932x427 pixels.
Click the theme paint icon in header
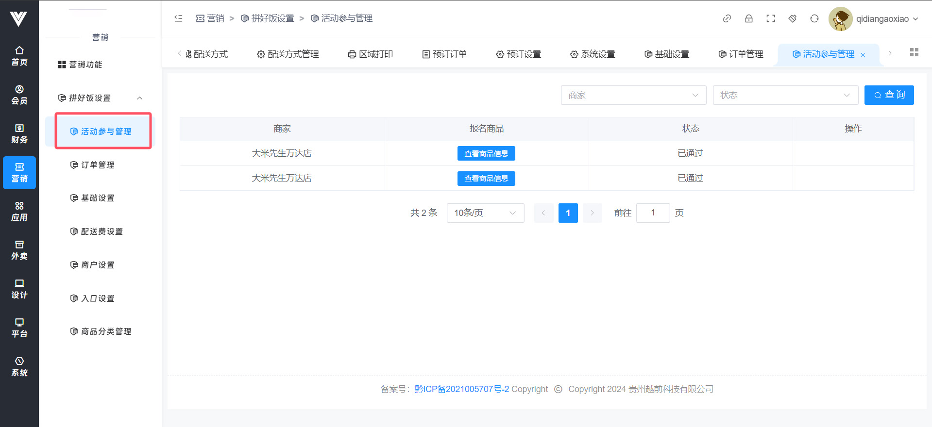(792, 18)
